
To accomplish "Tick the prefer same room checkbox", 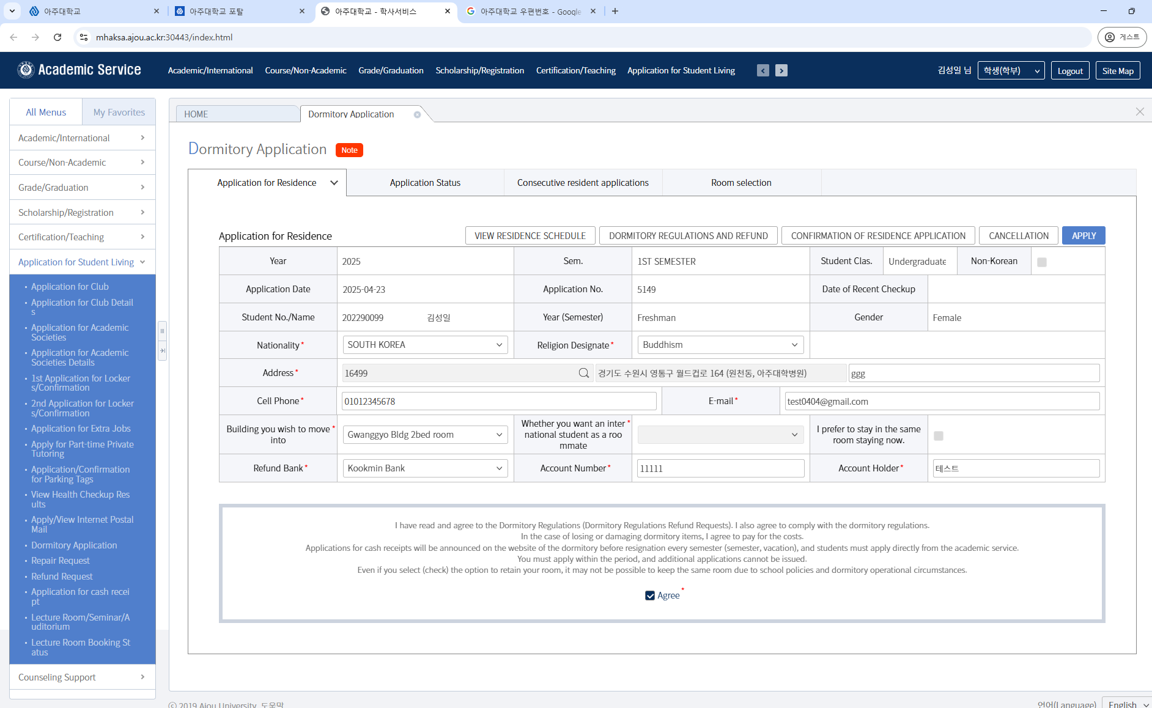I will 939,436.
